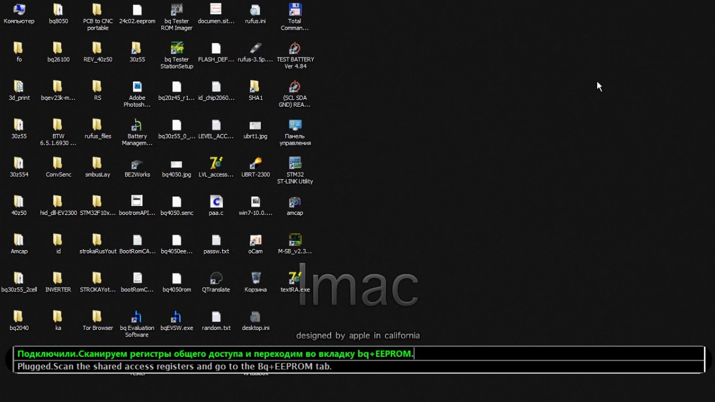Select the id_chip2060 text file
Screen dimensions: 715x402
click(x=216, y=90)
